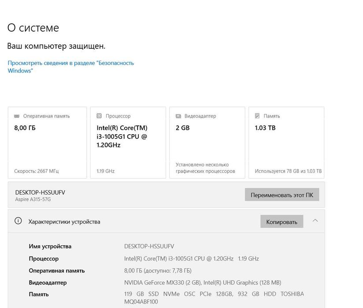363x308 pixels.
Task: Click the storage drive icon in Память card
Action: click(257, 116)
